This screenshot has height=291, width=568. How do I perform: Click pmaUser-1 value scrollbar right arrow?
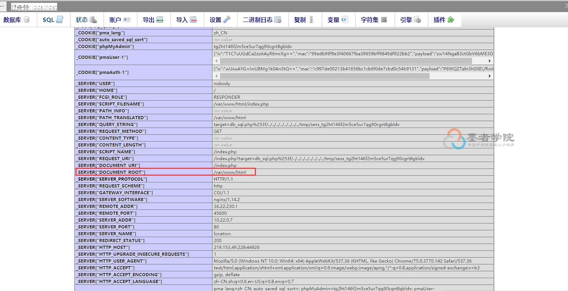pos(490,61)
